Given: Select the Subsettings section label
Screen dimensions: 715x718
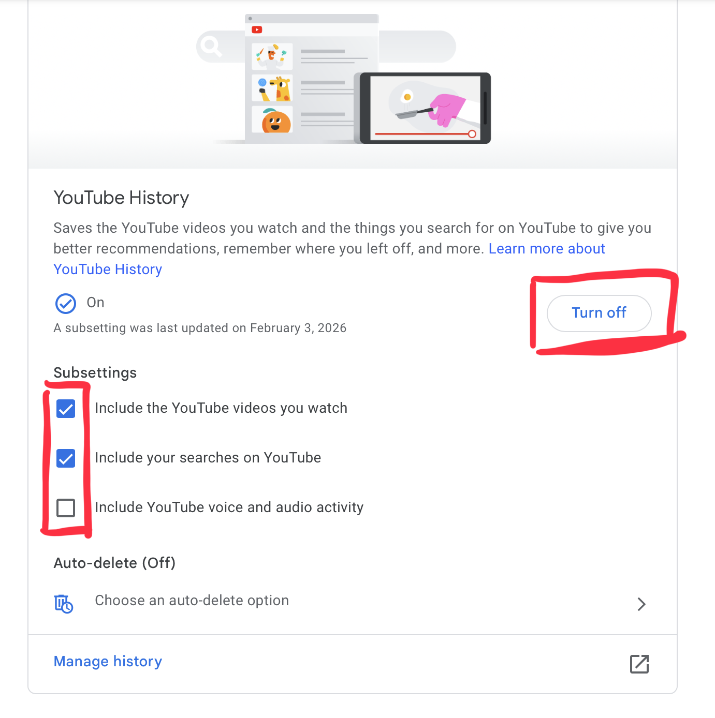Looking at the screenshot, I should [x=95, y=372].
